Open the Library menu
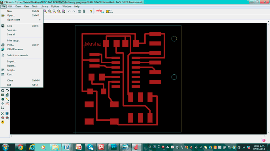The height and width of the screenshot is (151, 270). coord(44,6)
